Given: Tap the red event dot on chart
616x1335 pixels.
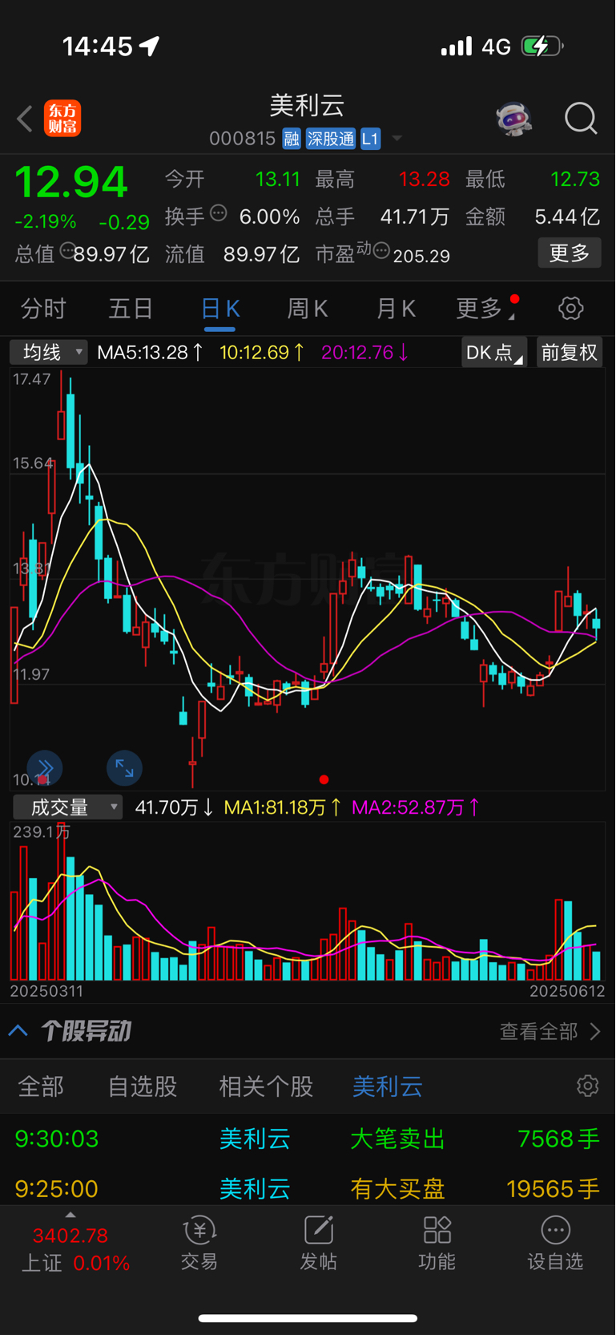Looking at the screenshot, I should pos(324,779).
